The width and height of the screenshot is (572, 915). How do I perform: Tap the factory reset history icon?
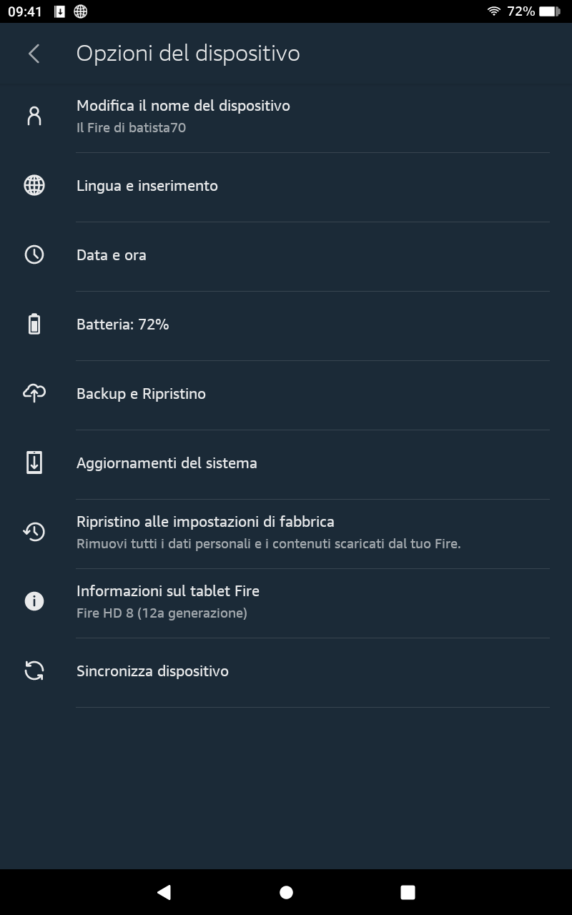pos(34,532)
